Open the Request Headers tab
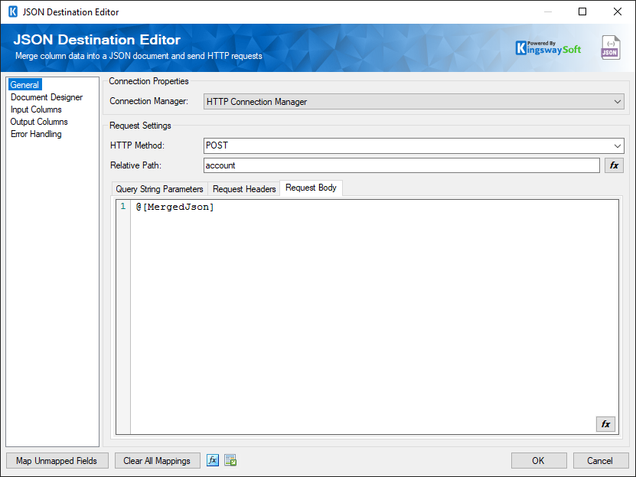This screenshot has height=477, width=636. pyautogui.click(x=243, y=188)
